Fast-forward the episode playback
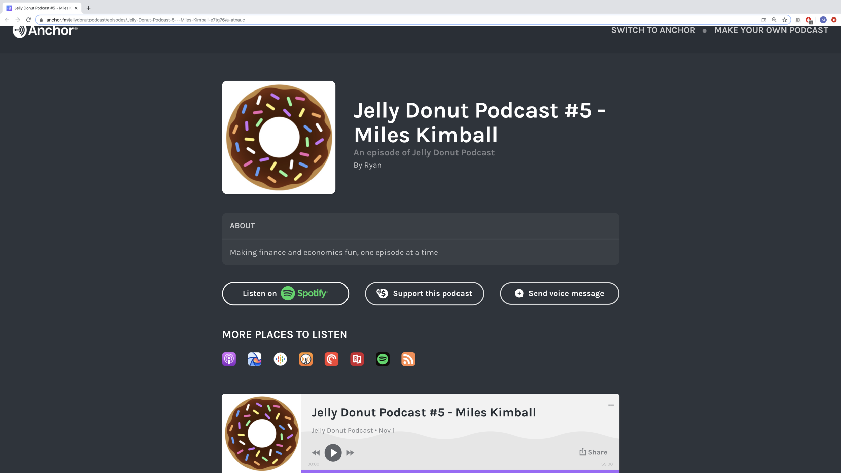 coord(350,453)
